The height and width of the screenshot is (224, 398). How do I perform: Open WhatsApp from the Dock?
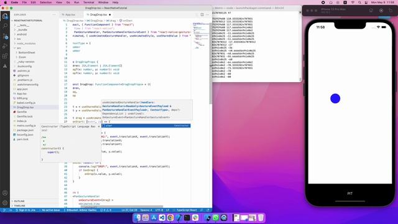coord(216,218)
